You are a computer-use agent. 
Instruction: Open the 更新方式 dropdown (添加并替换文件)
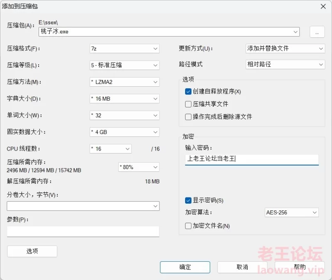(x=285, y=49)
